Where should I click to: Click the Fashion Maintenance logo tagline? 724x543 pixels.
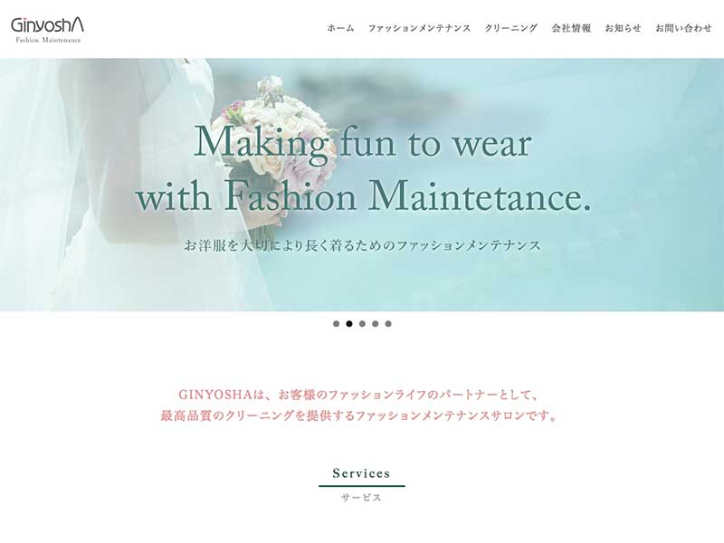pyautogui.click(x=48, y=40)
